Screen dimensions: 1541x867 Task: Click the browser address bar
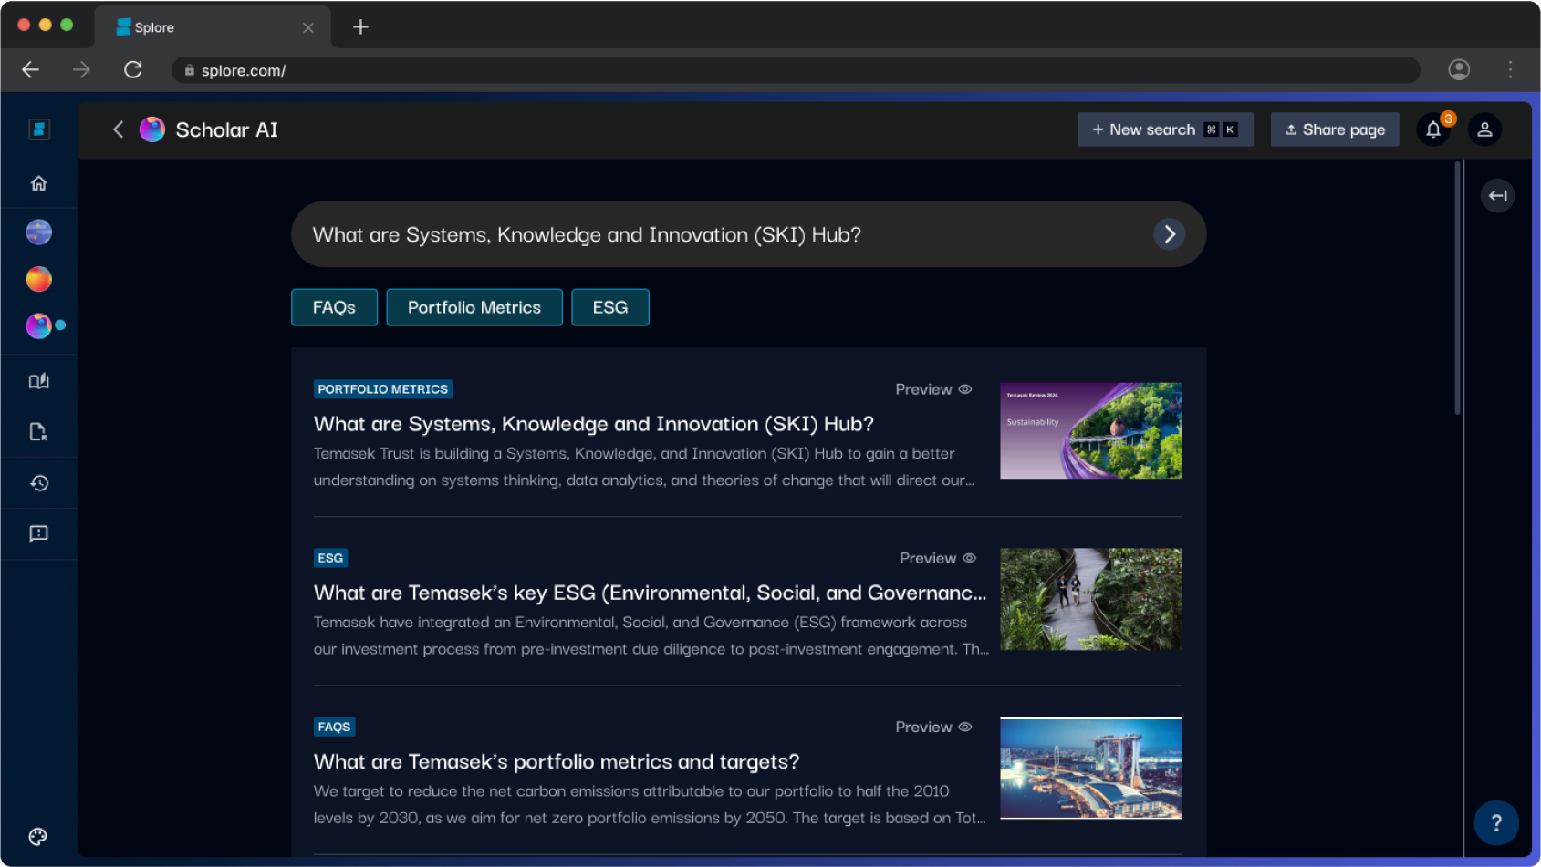click(796, 70)
